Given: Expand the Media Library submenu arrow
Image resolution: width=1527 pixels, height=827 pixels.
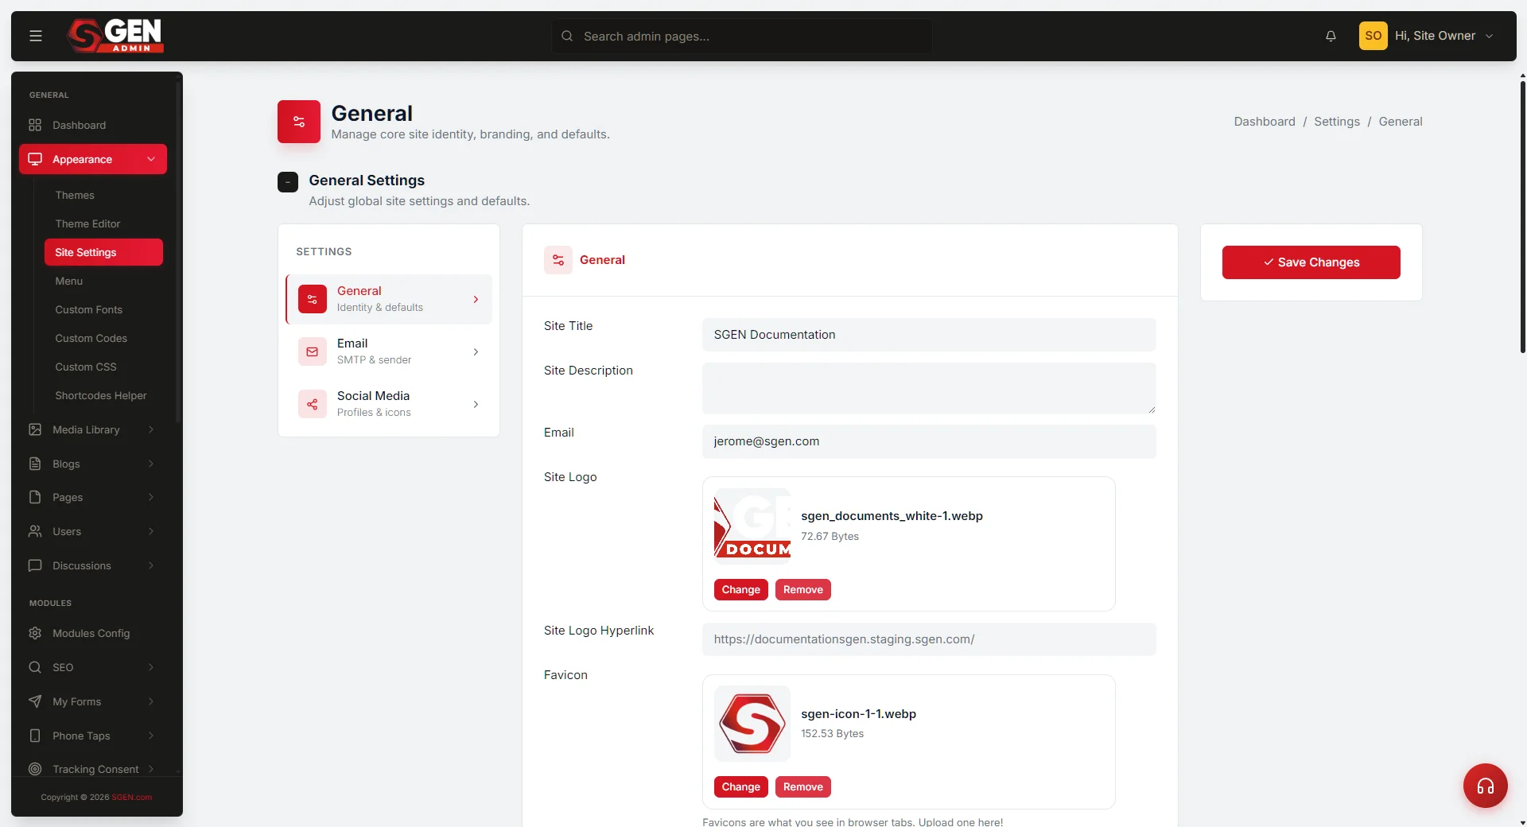Looking at the screenshot, I should [151, 429].
